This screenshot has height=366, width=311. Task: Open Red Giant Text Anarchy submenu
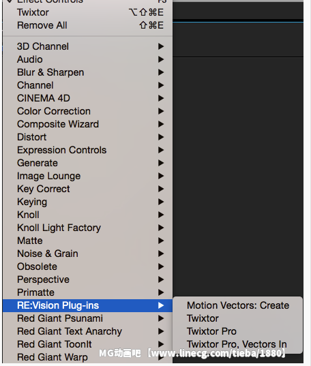(x=87, y=331)
